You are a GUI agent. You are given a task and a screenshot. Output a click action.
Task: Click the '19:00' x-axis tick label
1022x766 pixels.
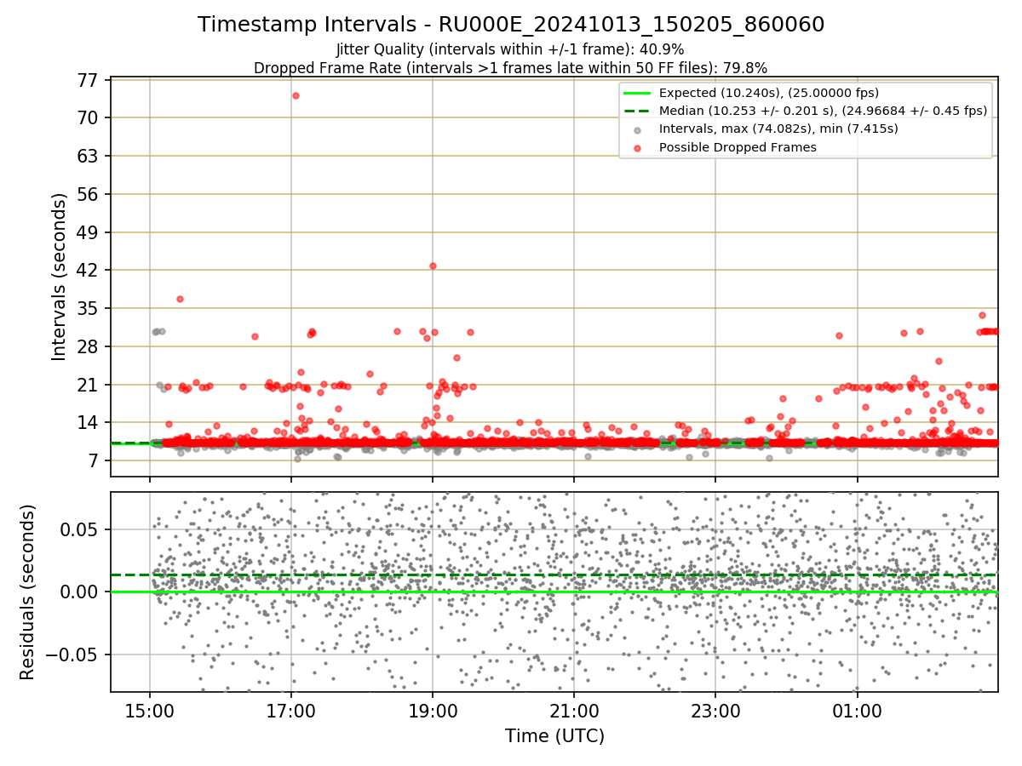(433, 712)
